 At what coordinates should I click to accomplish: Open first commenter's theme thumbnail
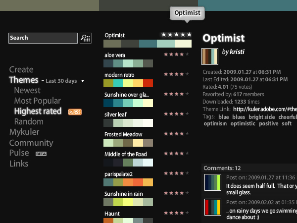click(212, 182)
